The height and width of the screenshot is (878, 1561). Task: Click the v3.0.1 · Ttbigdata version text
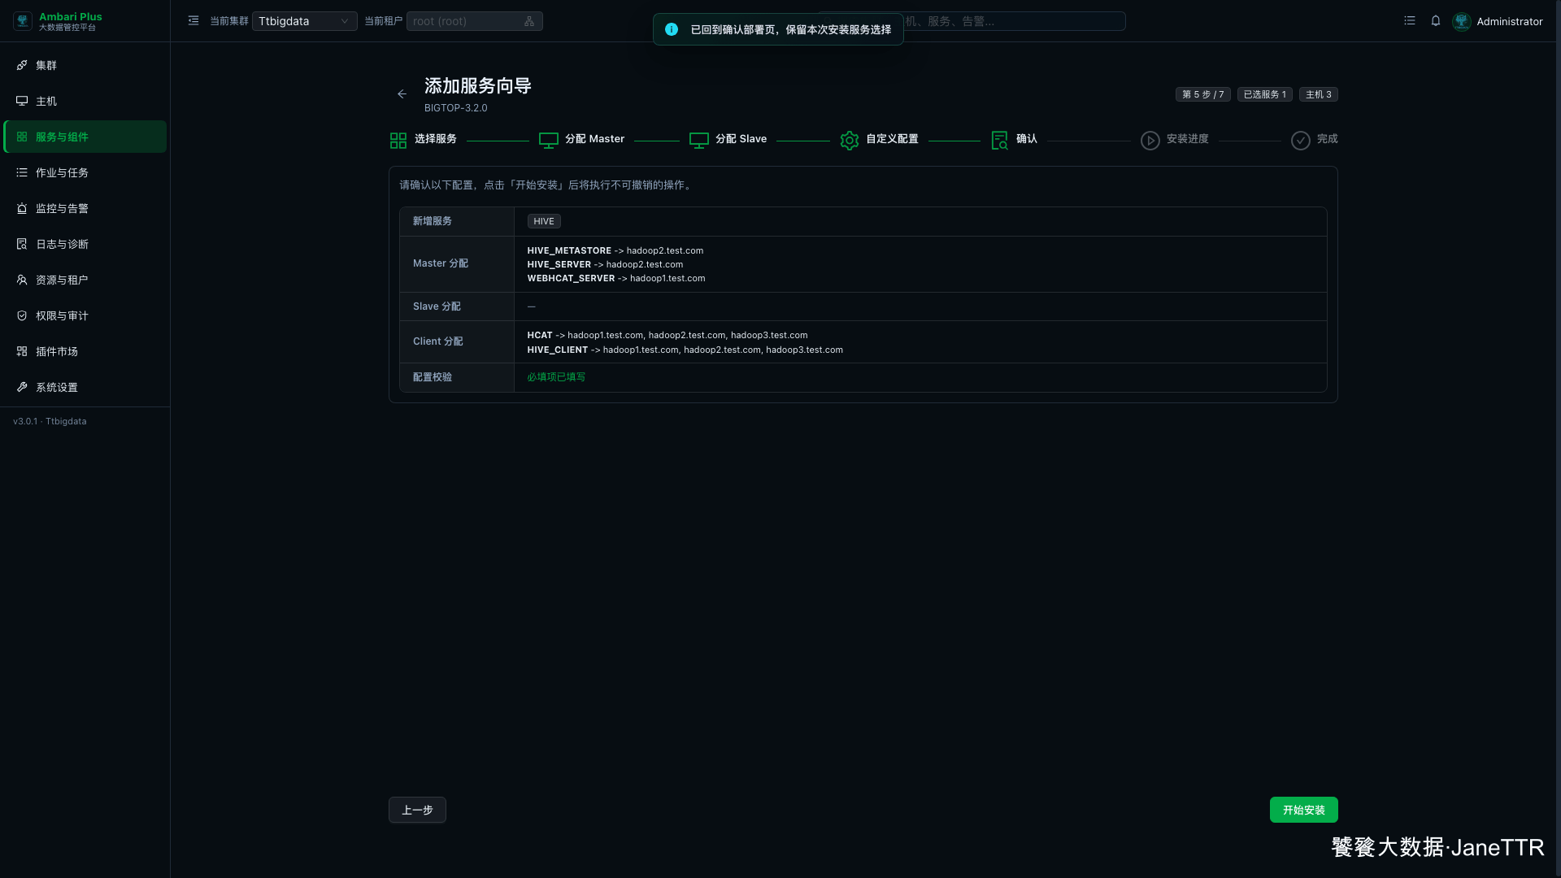(50, 421)
